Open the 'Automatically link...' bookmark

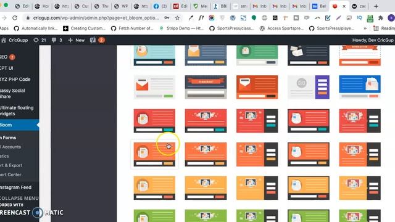pos(36,28)
